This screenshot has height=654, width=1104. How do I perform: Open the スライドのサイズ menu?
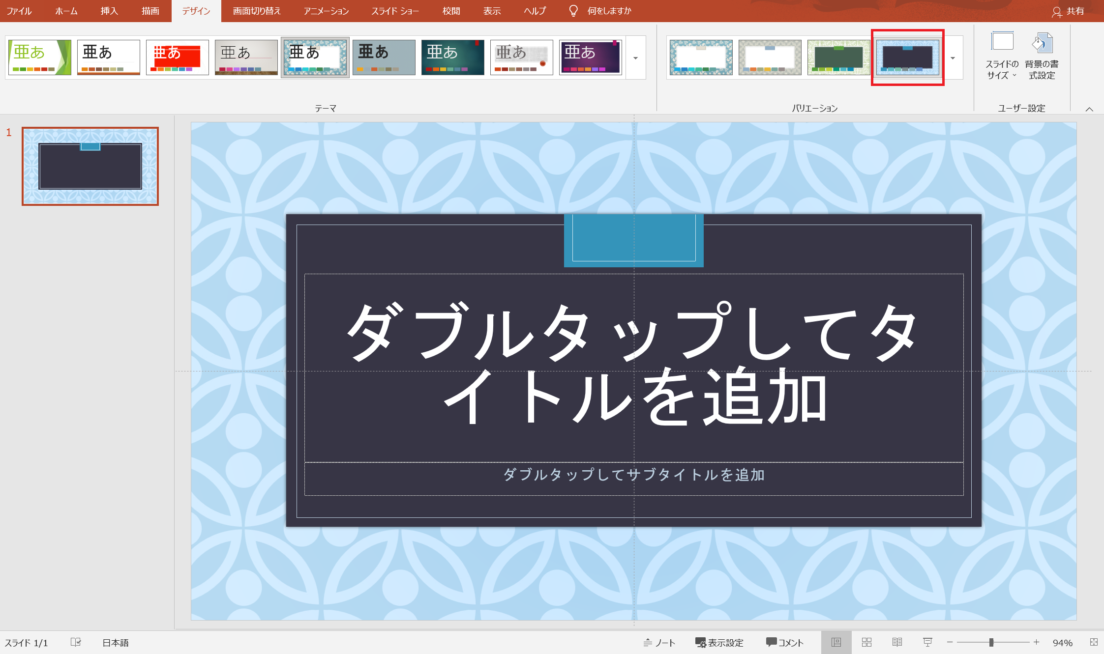[1002, 56]
